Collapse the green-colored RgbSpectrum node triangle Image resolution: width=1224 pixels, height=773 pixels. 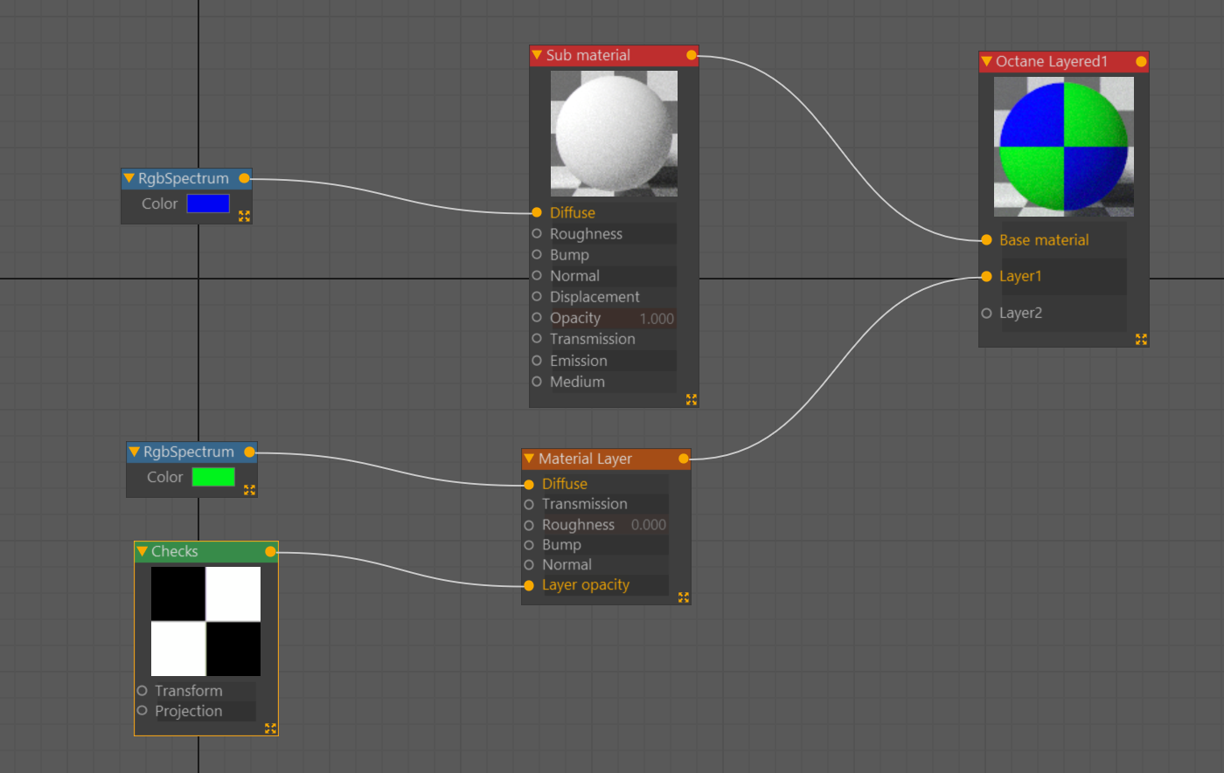(x=134, y=452)
